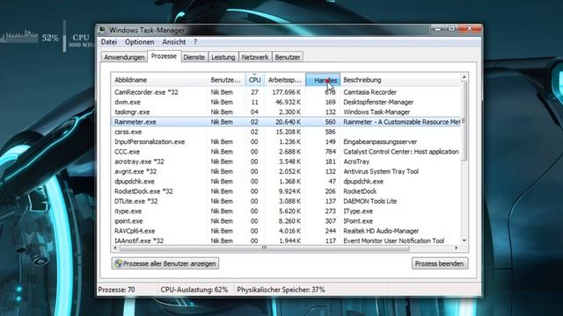This screenshot has height=316, width=563.
Task: Click the 177.696 K memory value
Action: [286, 92]
